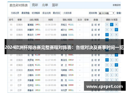Open the 北单 tab
Screen dimensions: 128x93
[x=45, y=5]
